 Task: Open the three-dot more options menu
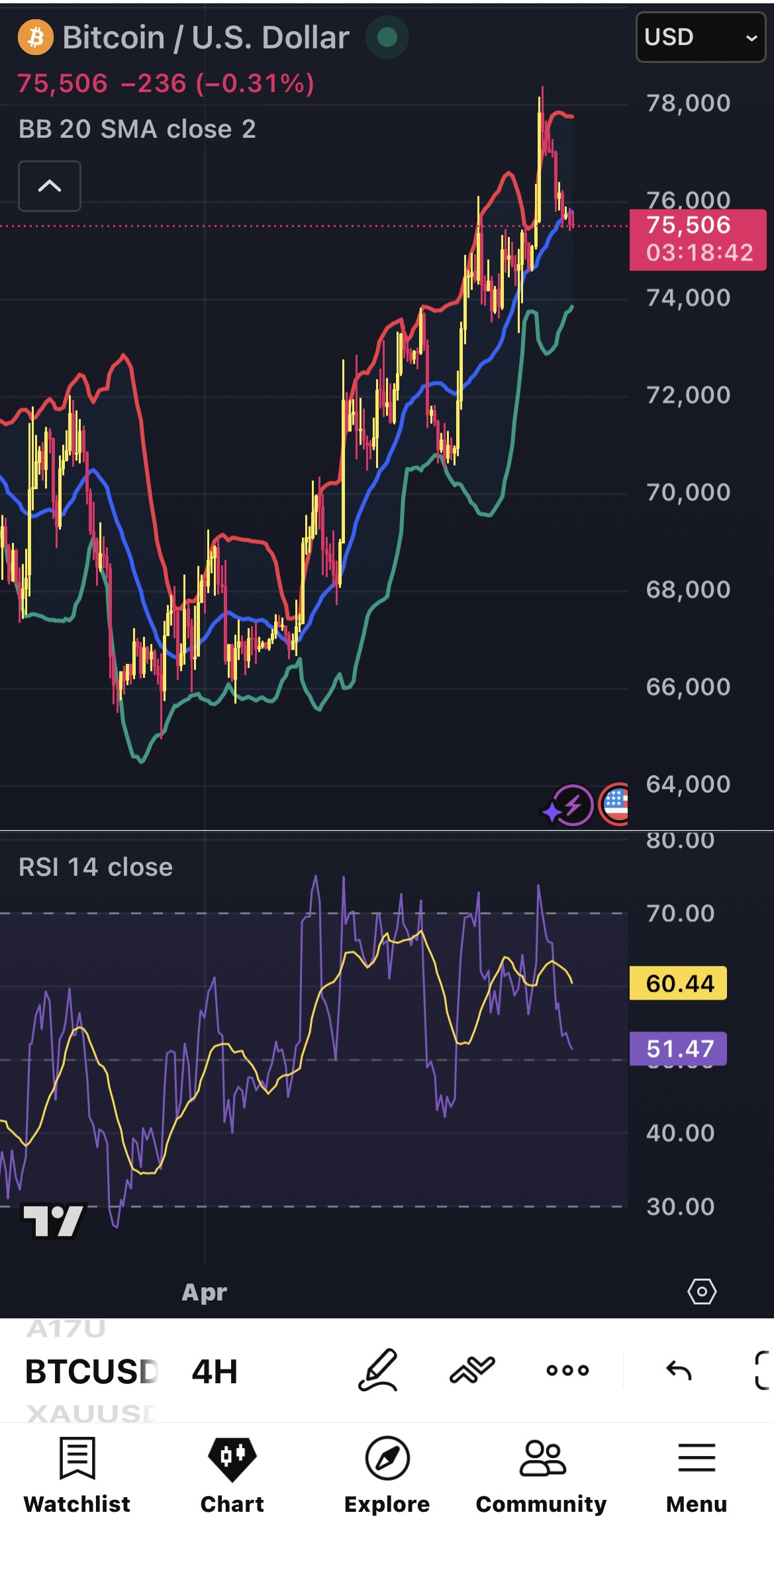pos(567,1370)
